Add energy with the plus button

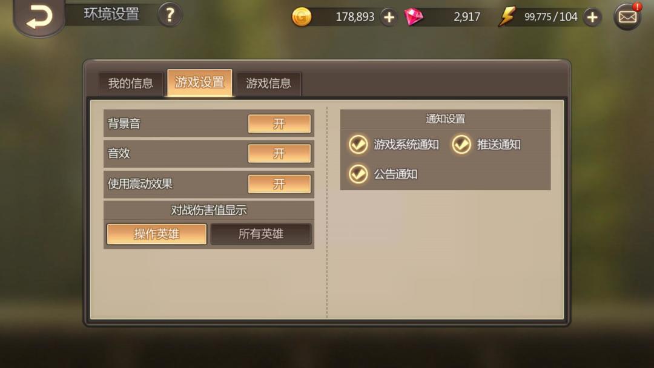pos(592,17)
